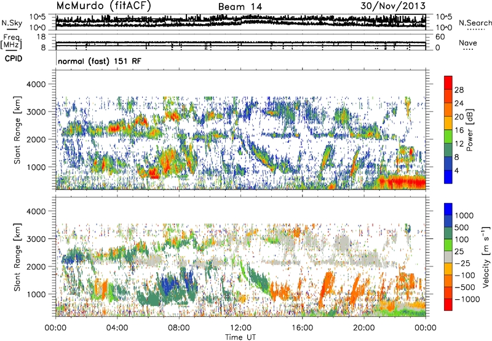Image resolution: width=492 pixels, height=341 pixels.
Task: Click the 'Nave' legend label
Action: tap(467, 42)
